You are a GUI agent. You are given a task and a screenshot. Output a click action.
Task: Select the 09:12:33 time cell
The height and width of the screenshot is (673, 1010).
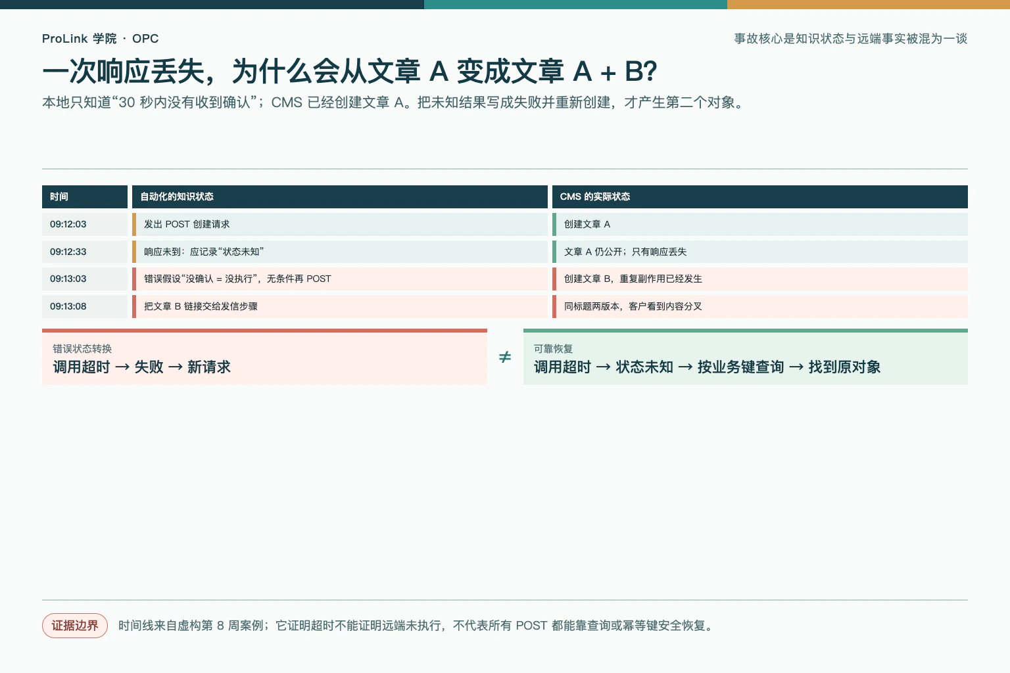pos(85,252)
